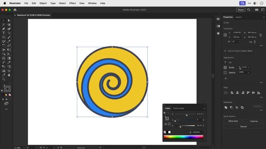
Task: Select the None color mode below fill/stroke
Action: coord(10,95)
